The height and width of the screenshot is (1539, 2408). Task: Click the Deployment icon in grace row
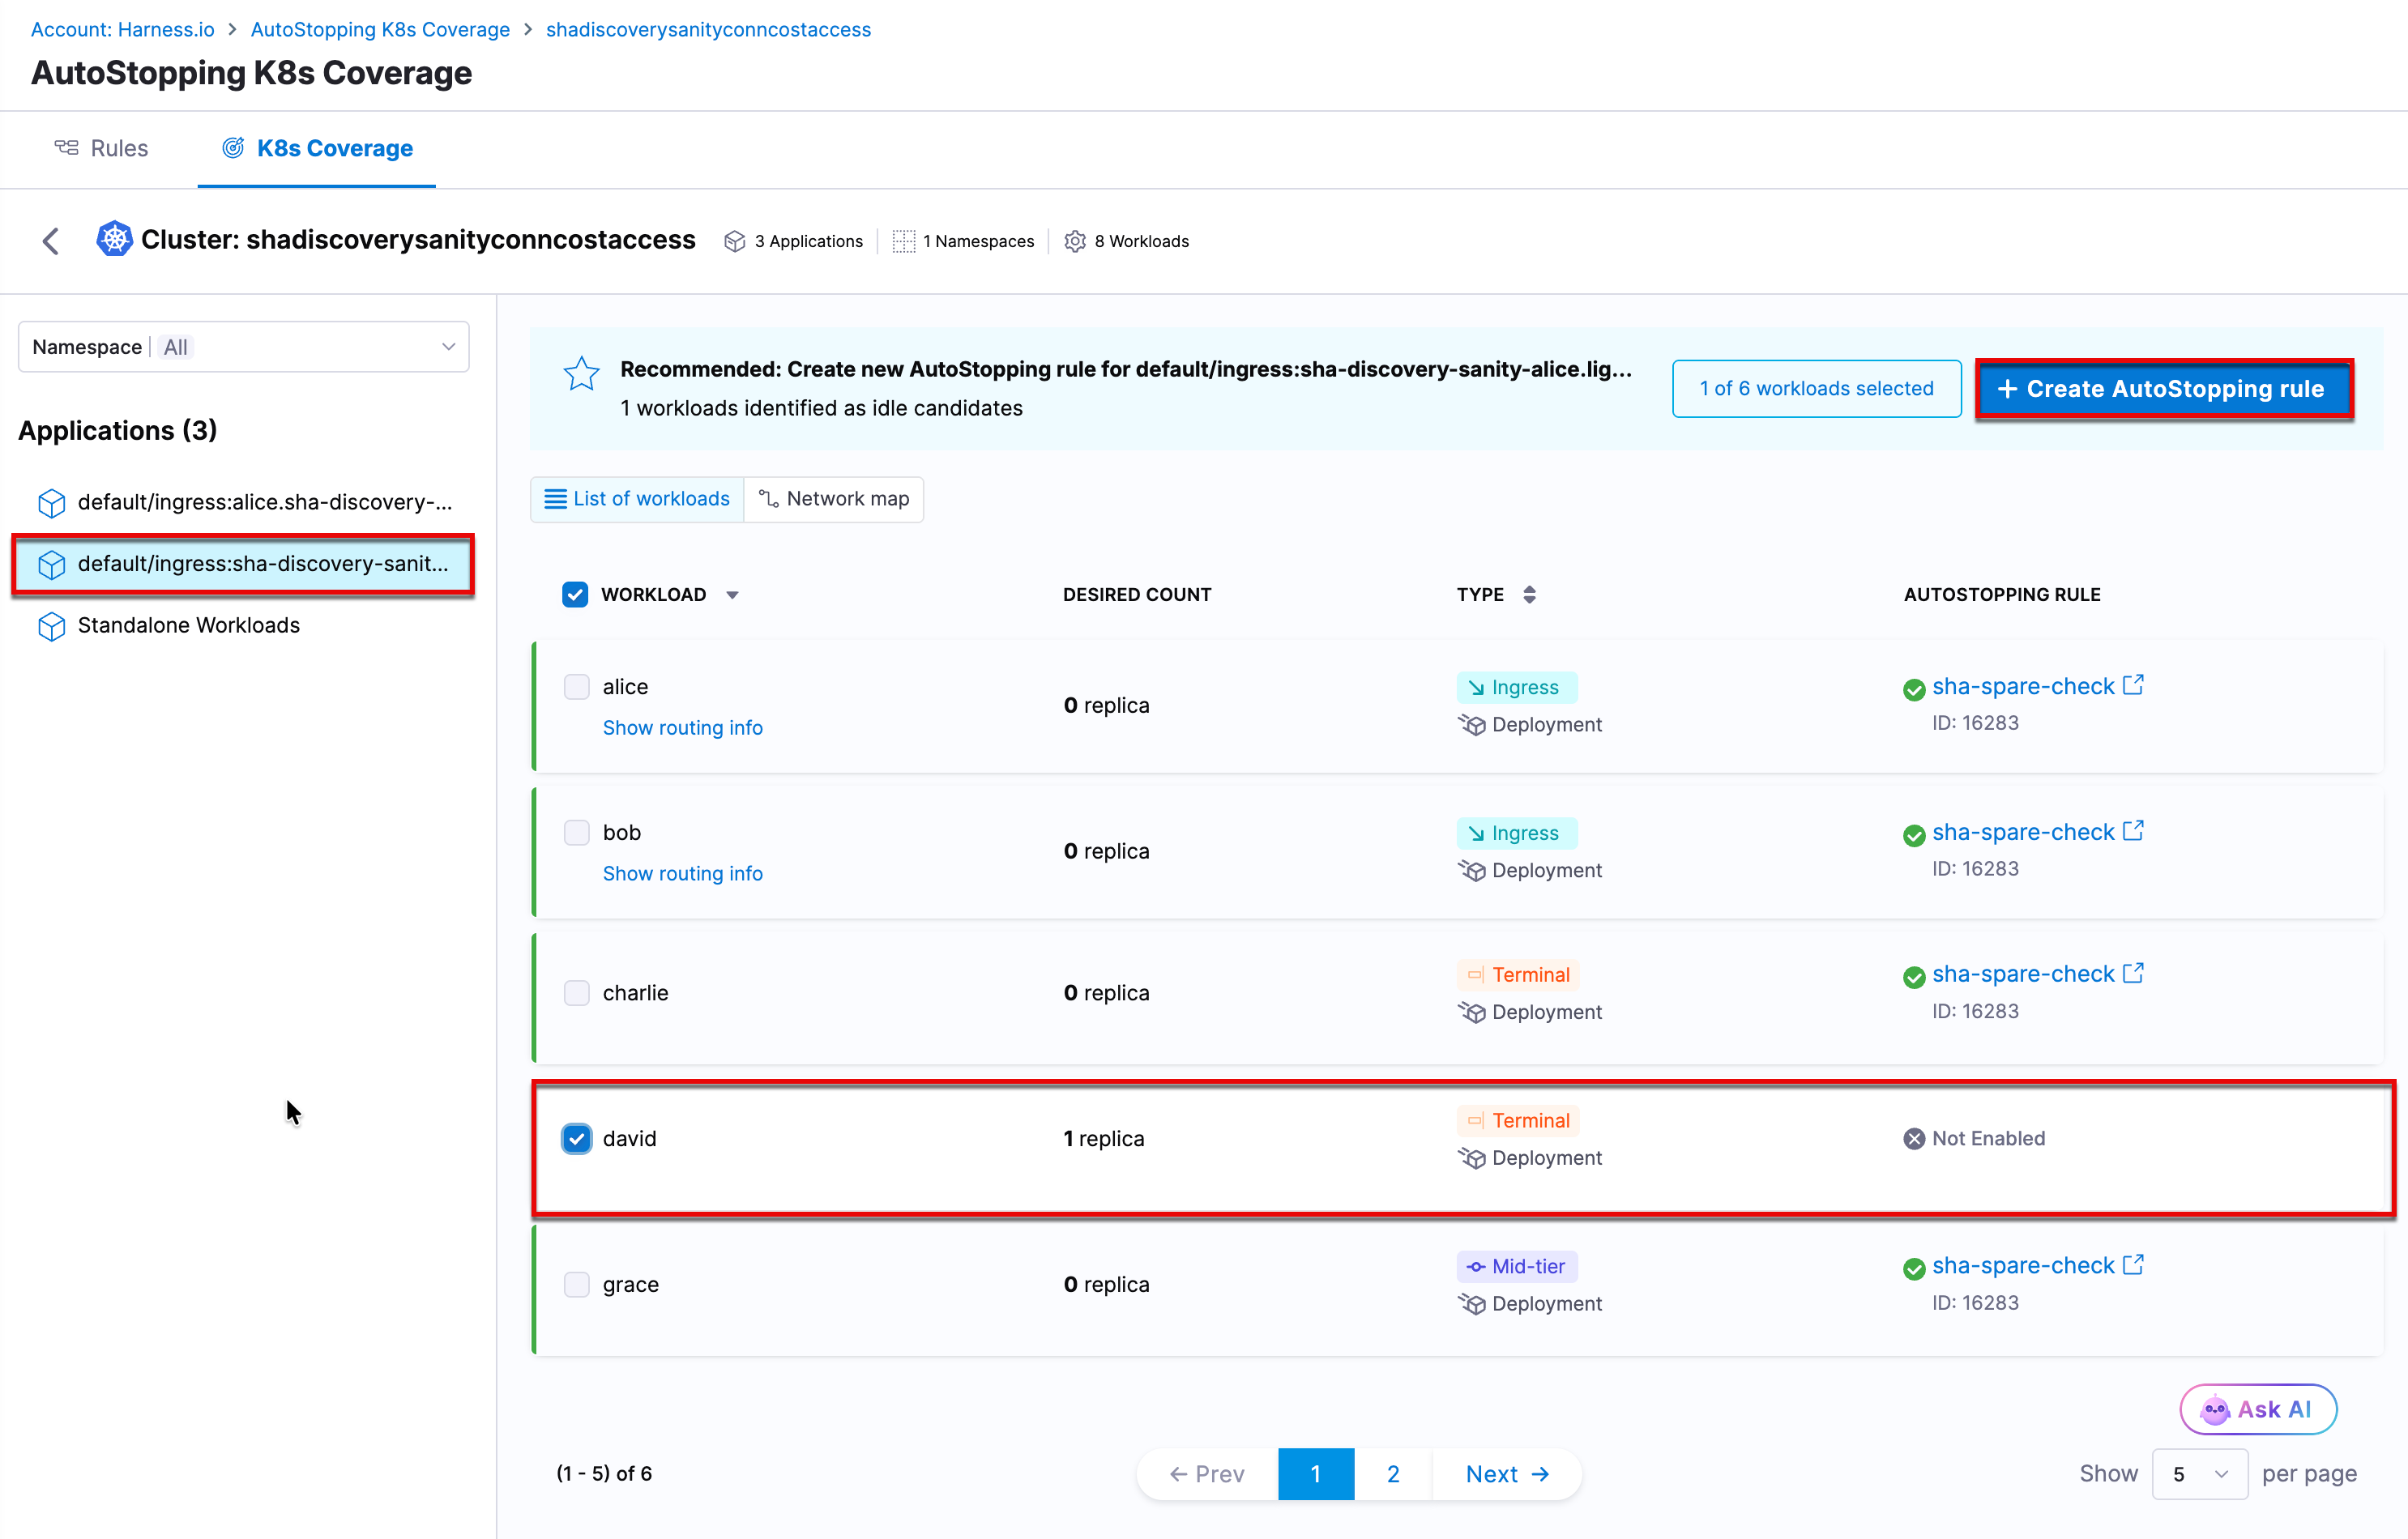[x=1471, y=1304]
